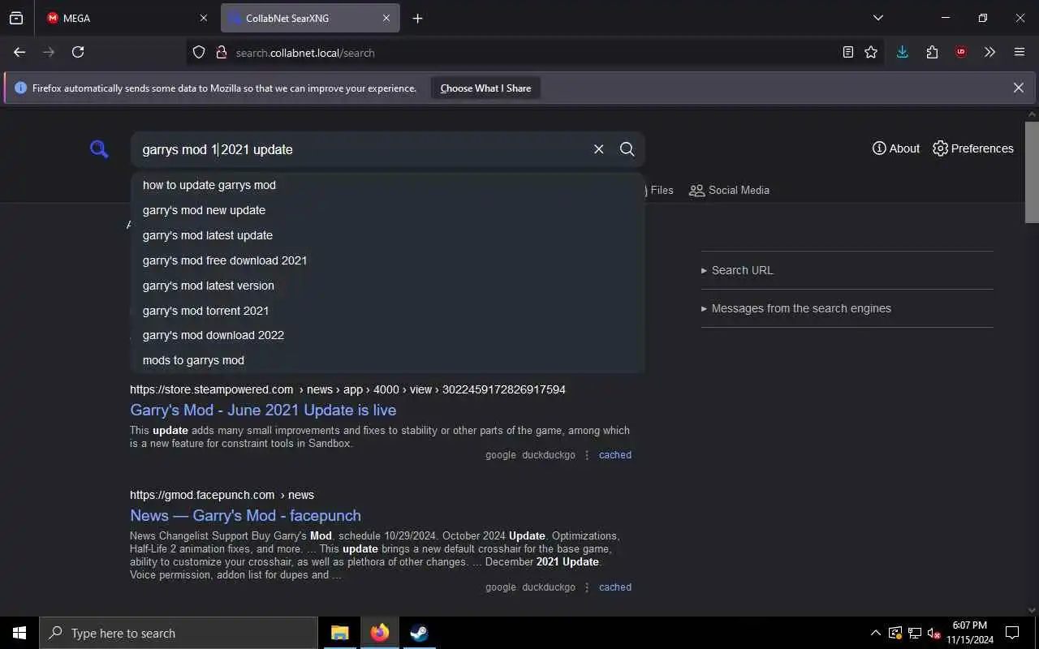Screen dimensions: 1039x649
Task: Click the store.steampowered.com result URL
Action: 347,389
